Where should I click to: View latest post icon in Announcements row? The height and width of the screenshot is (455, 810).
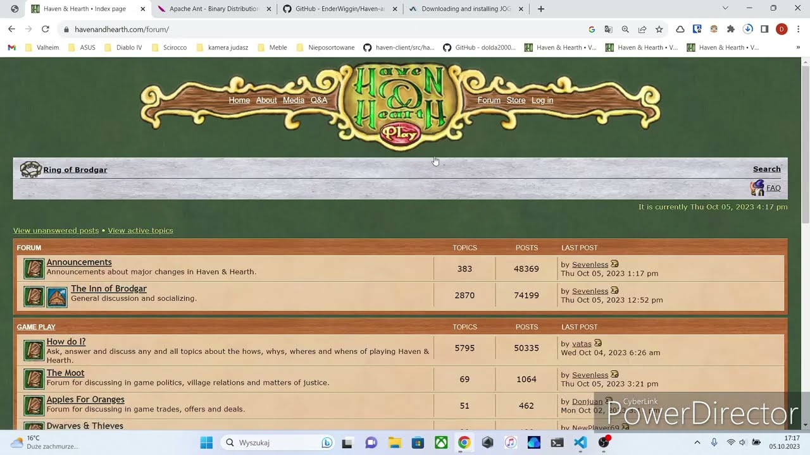click(x=614, y=264)
